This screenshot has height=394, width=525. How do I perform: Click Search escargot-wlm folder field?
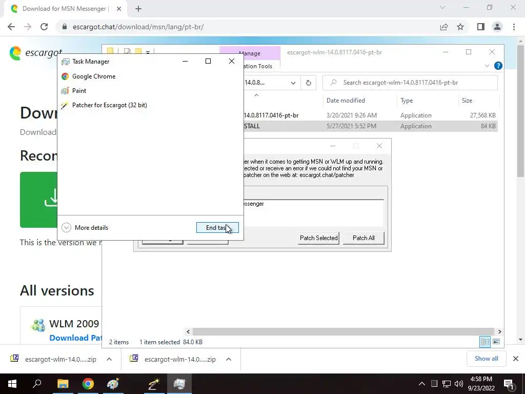coord(410,83)
